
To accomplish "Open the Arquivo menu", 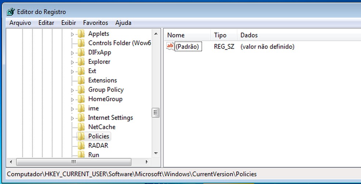I will tap(20, 23).
